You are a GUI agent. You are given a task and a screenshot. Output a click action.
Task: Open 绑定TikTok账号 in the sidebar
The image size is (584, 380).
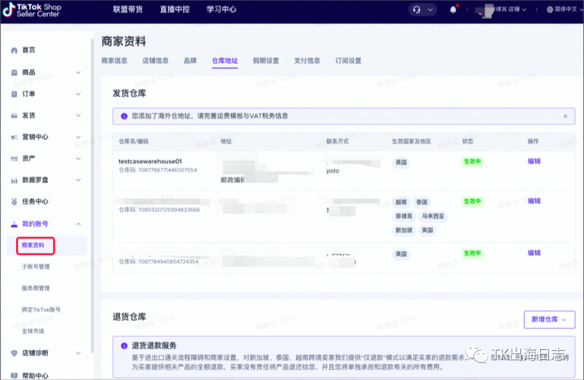click(41, 310)
